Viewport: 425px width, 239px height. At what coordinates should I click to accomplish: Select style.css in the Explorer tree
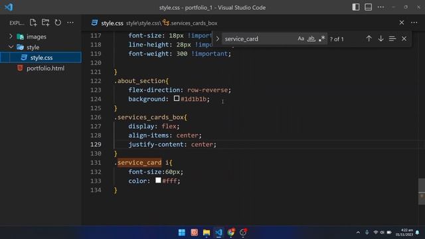pos(41,58)
